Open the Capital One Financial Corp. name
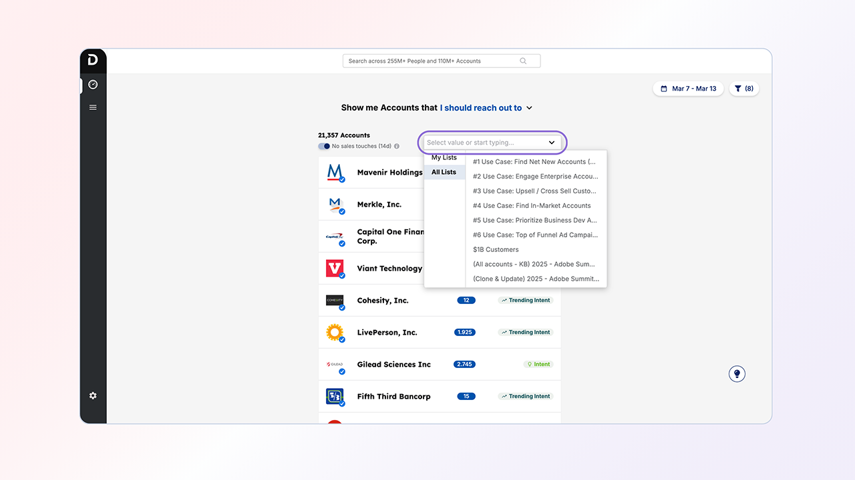This screenshot has height=480, width=855. [x=391, y=237]
